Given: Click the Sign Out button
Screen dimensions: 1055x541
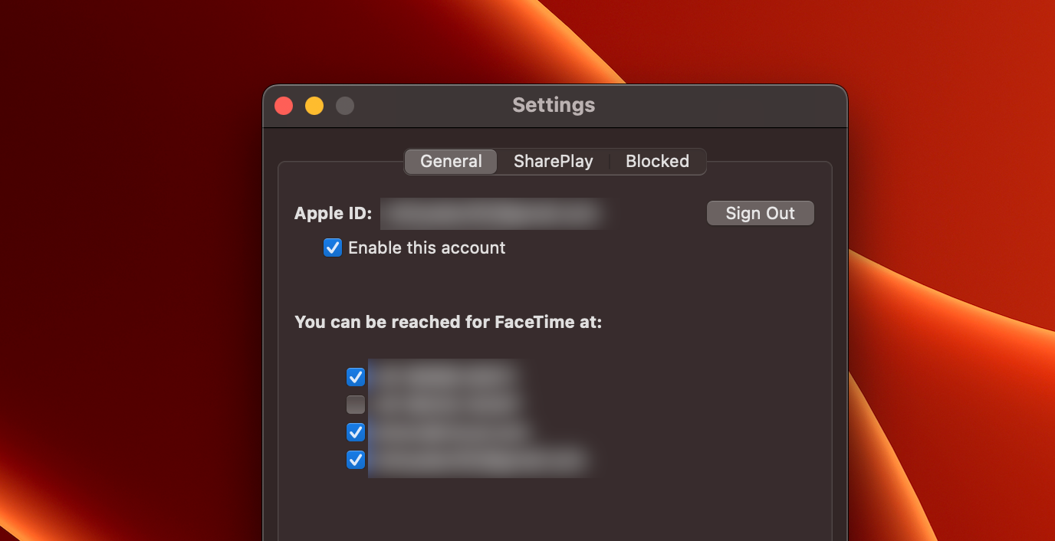Looking at the screenshot, I should [760, 213].
